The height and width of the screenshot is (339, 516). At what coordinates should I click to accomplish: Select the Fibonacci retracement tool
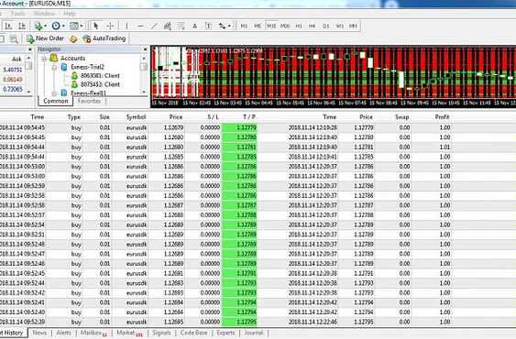click(181, 26)
